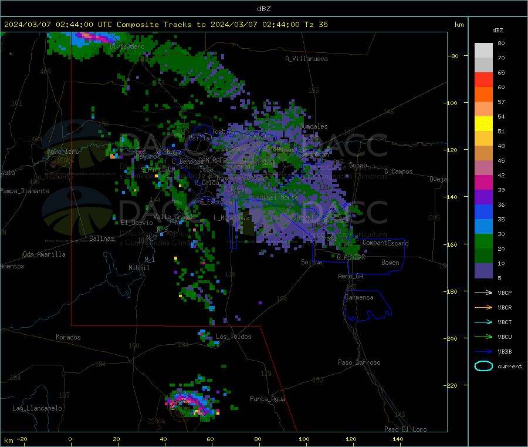Click the 'Laq.Llancanelo' map label
Image resolution: width=528 pixels, height=447 pixels.
37,408
